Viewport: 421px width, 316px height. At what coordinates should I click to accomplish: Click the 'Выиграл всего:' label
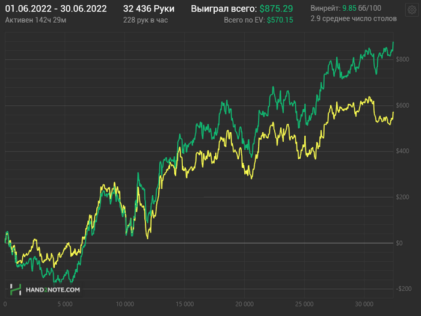[224, 9]
